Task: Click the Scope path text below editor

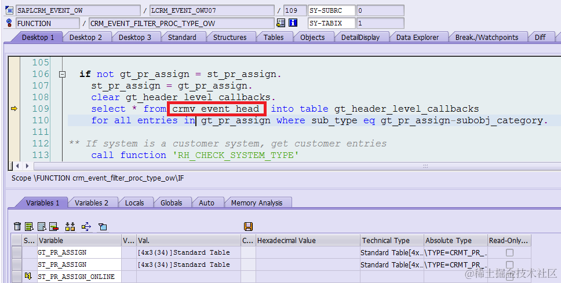Action: (x=98, y=178)
